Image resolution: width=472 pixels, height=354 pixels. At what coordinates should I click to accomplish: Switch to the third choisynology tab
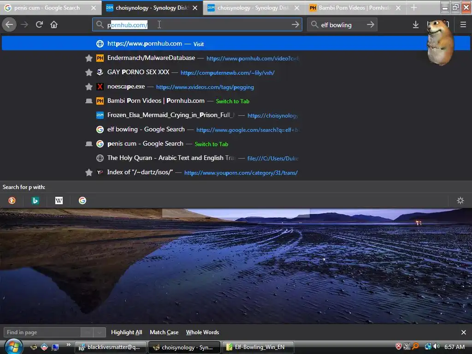coord(253,7)
